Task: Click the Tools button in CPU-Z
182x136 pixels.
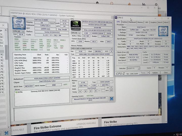Action: point(143,73)
